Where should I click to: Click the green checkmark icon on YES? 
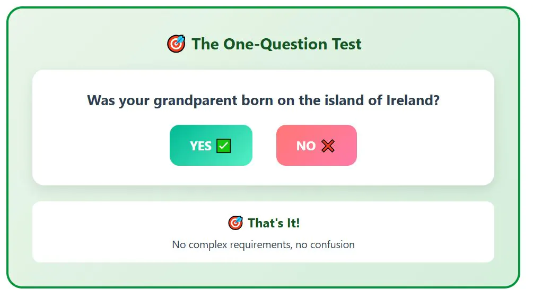pos(224,146)
